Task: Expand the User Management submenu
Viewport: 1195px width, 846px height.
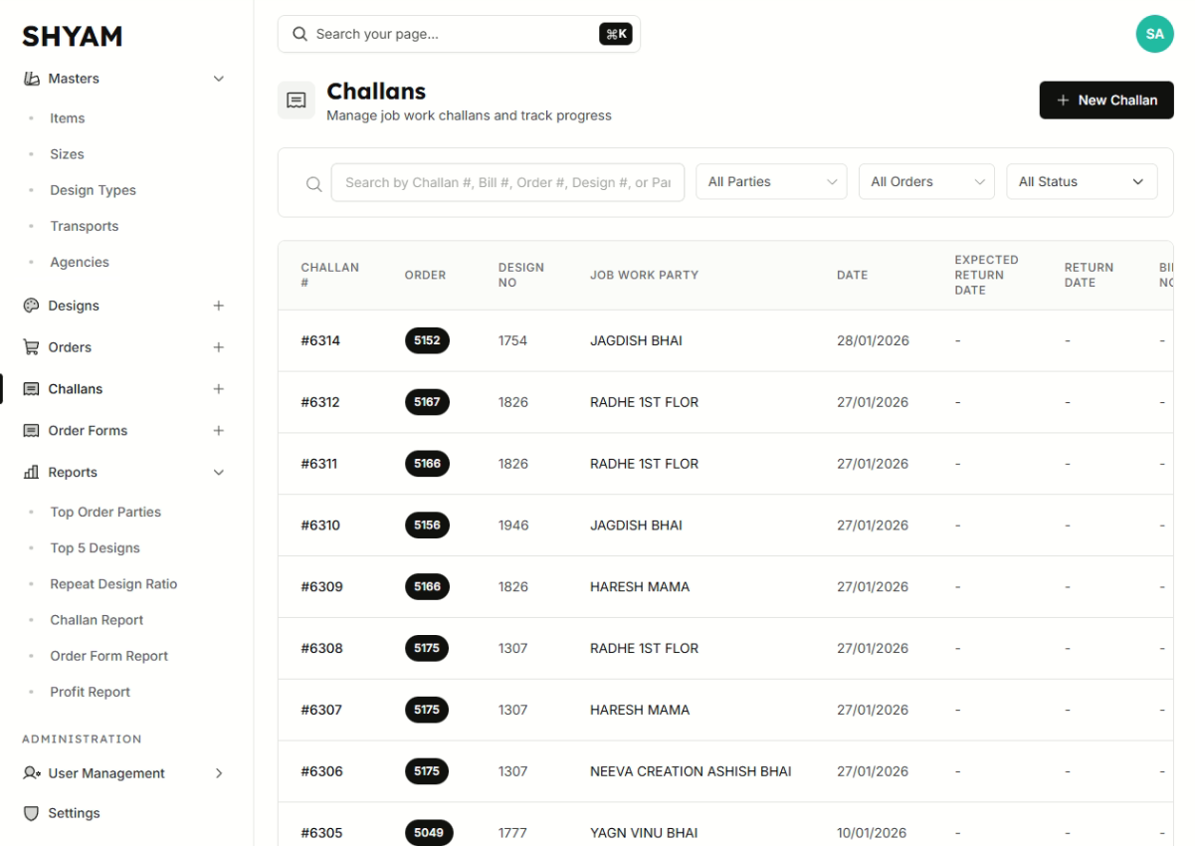Action: 219,773
